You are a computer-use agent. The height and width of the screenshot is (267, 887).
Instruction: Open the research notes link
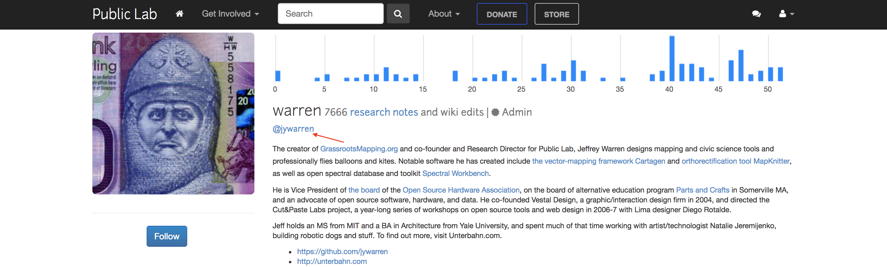pyautogui.click(x=384, y=112)
